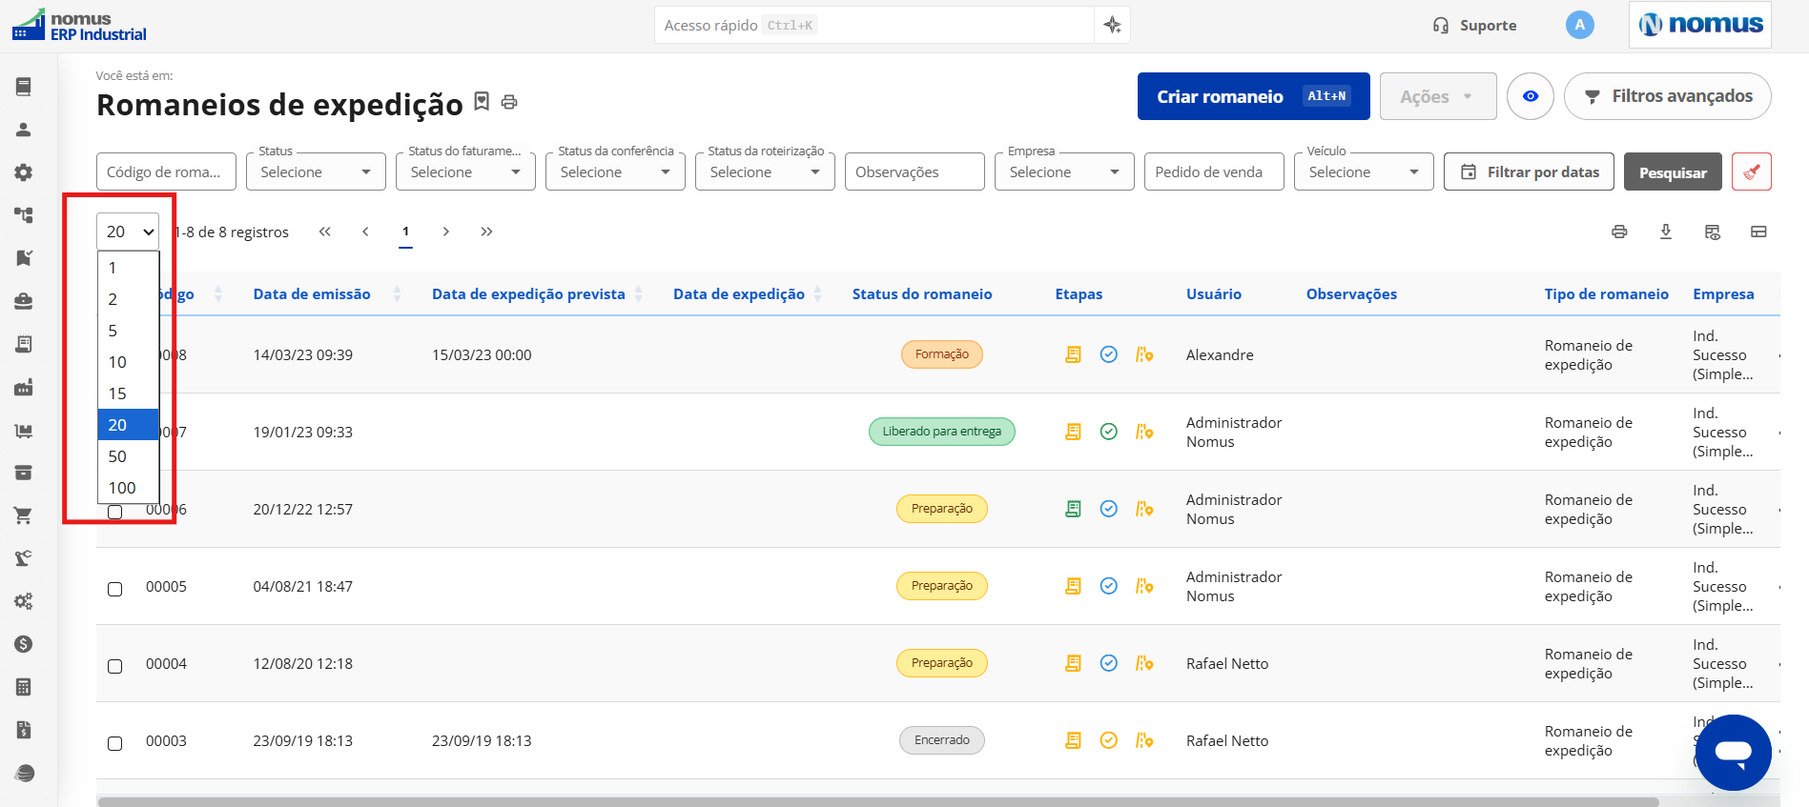Choose 5 records per page
The image size is (1809, 807).
(128, 331)
